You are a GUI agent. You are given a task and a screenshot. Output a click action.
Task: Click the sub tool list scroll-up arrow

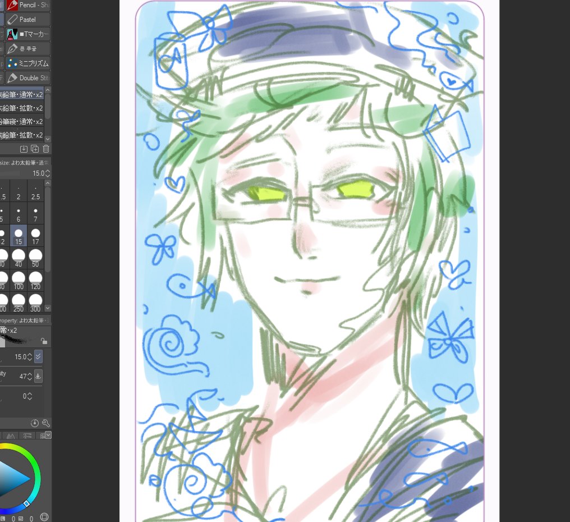coord(48,90)
